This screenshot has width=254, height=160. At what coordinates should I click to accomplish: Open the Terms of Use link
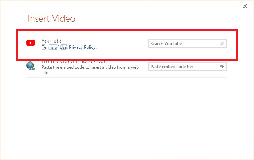point(54,47)
